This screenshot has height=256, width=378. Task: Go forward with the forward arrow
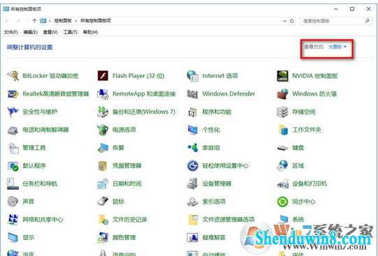click(18, 21)
